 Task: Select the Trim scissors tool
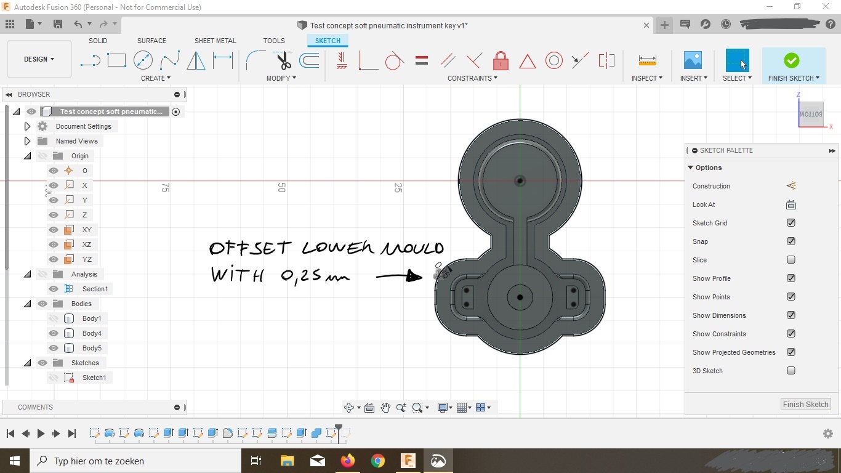[x=283, y=60]
